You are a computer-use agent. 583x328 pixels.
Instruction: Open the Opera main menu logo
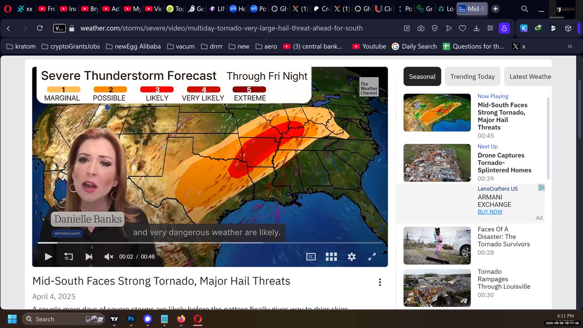(x=7, y=9)
